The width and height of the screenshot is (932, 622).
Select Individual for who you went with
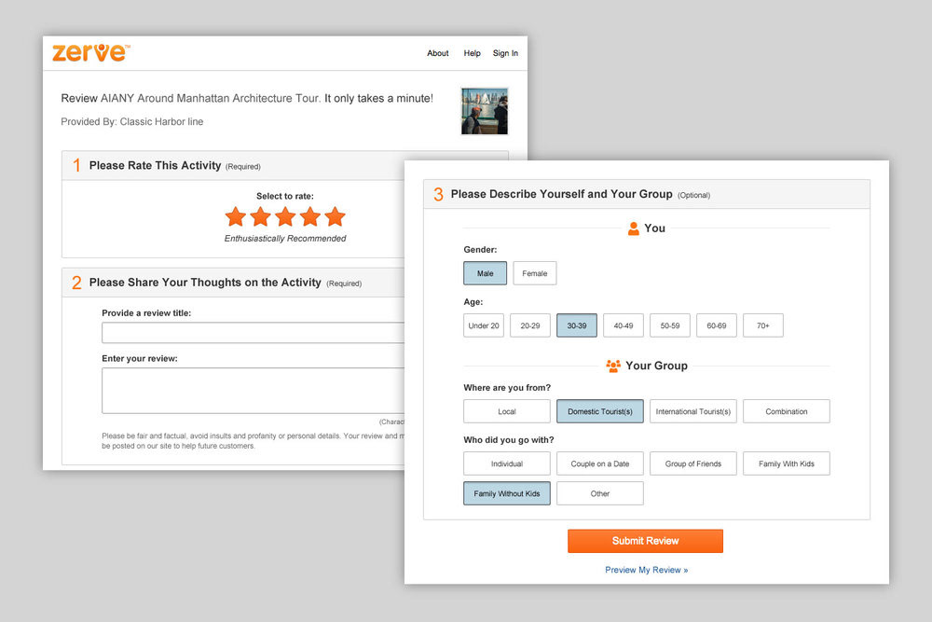point(507,463)
